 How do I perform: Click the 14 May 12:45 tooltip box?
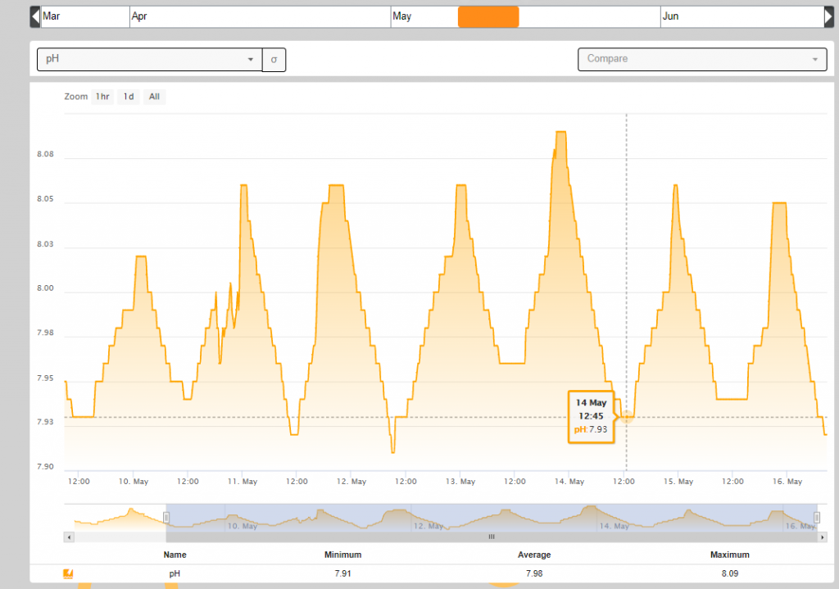591,417
